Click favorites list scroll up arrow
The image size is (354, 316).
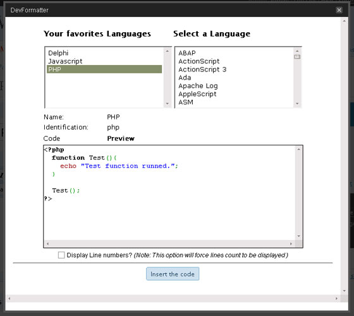(168, 51)
